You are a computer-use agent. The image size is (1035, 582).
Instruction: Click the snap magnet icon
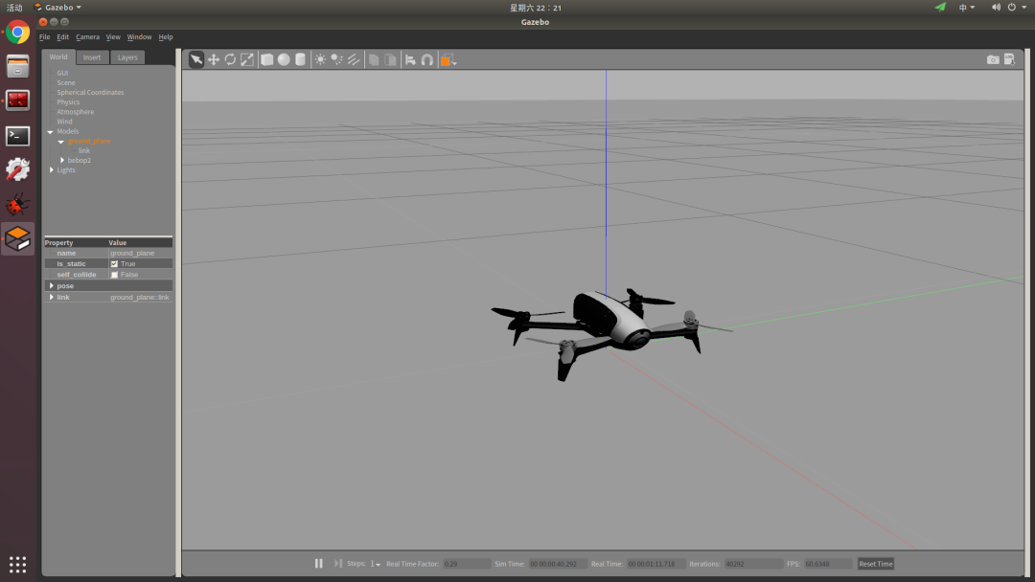point(427,59)
